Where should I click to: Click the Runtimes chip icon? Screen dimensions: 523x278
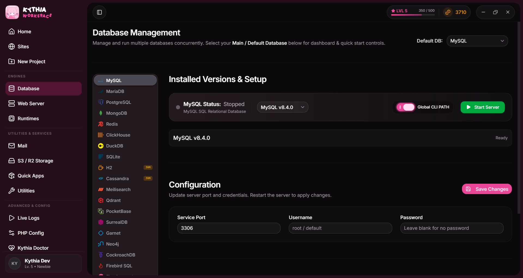click(x=11, y=119)
